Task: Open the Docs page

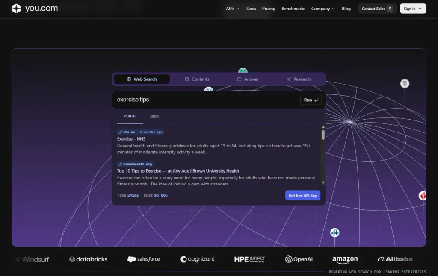Action: (251, 9)
